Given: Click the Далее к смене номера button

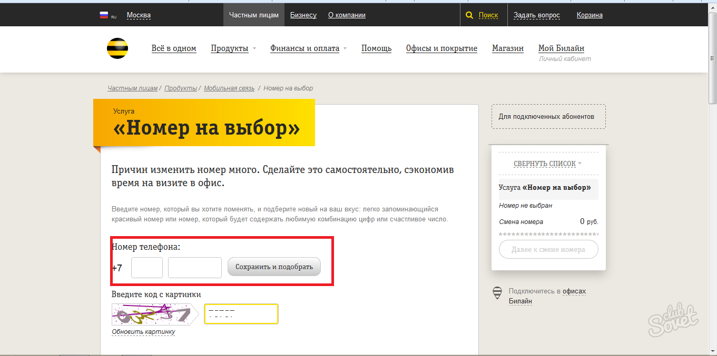Looking at the screenshot, I should click(x=548, y=249).
